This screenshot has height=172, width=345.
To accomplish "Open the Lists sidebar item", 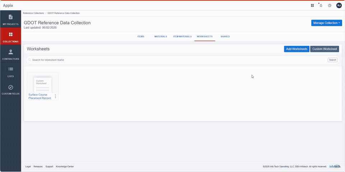I will point(10,71).
